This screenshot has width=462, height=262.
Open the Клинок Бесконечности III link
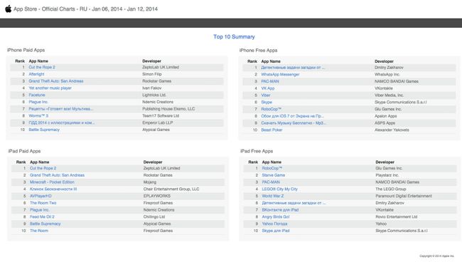[x=53, y=189]
